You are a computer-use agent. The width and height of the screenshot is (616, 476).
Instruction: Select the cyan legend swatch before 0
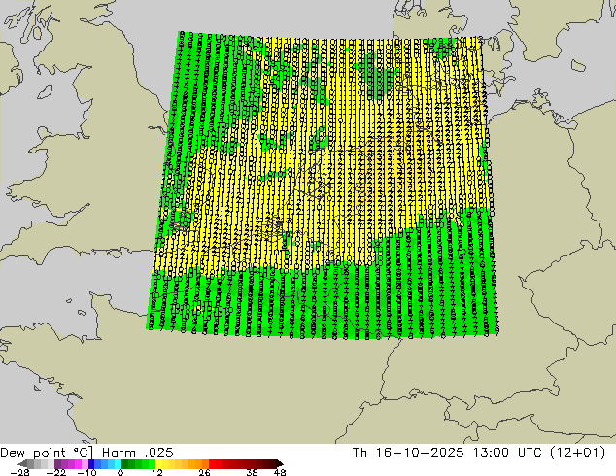tap(118, 463)
